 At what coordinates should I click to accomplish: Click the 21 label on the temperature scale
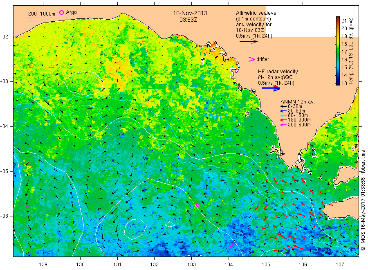[344, 21]
